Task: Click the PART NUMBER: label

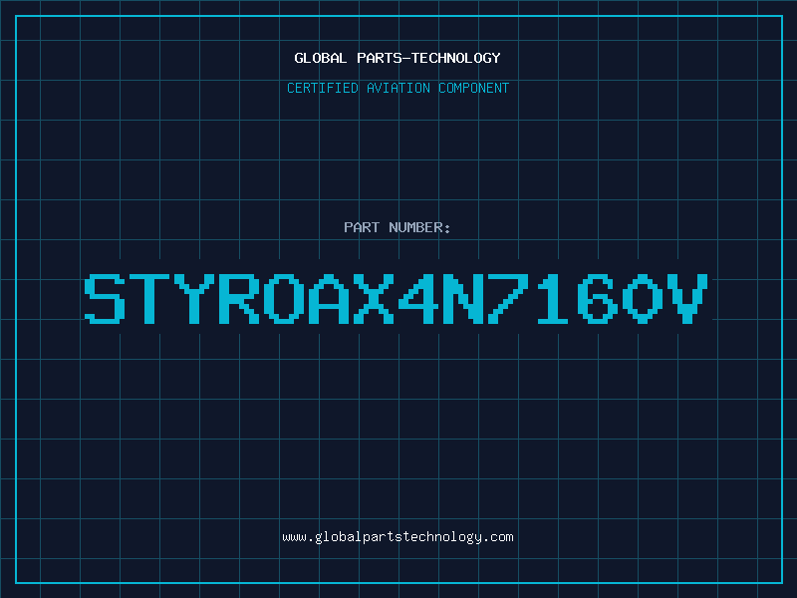Action: (398, 227)
